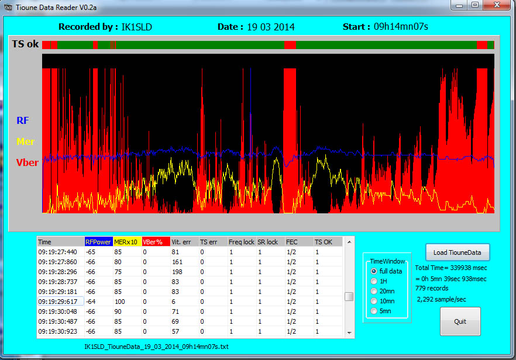Maximize the Tioune Data Reader window
Viewport: 516px width, 360px height.
click(474, 5)
